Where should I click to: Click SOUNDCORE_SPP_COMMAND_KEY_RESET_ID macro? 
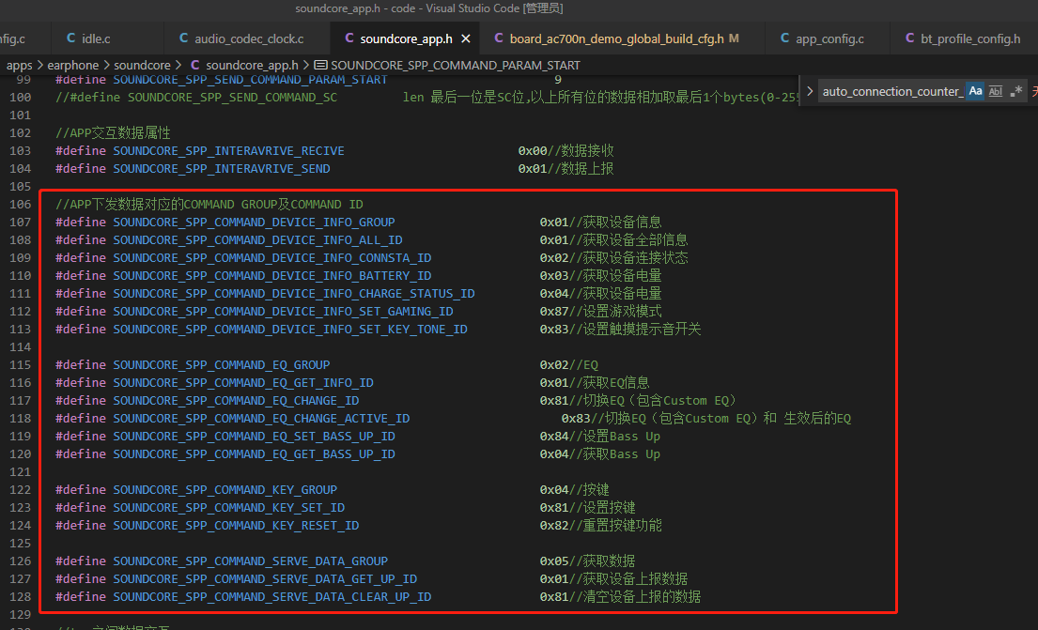point(236,526)
